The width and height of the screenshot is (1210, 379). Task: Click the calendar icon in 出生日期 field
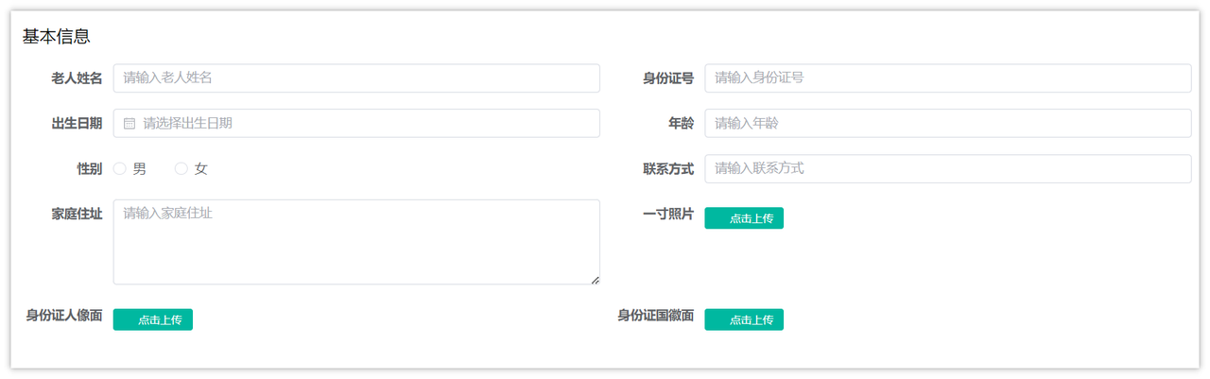[130, 124]
